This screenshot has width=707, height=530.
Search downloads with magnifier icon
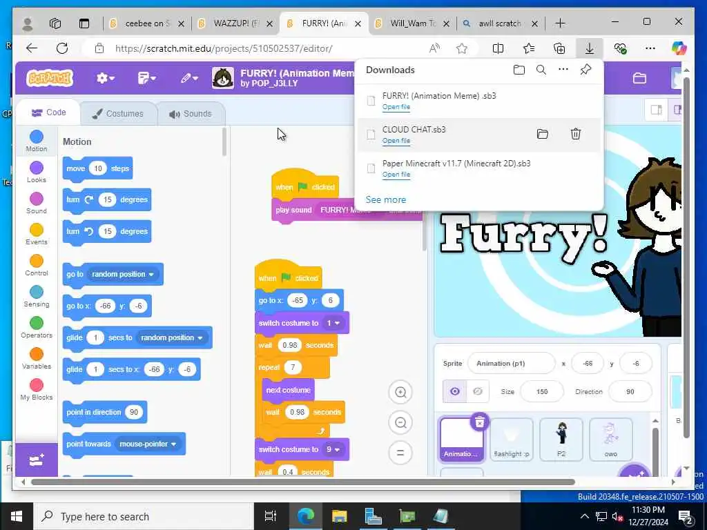point(541,70)
